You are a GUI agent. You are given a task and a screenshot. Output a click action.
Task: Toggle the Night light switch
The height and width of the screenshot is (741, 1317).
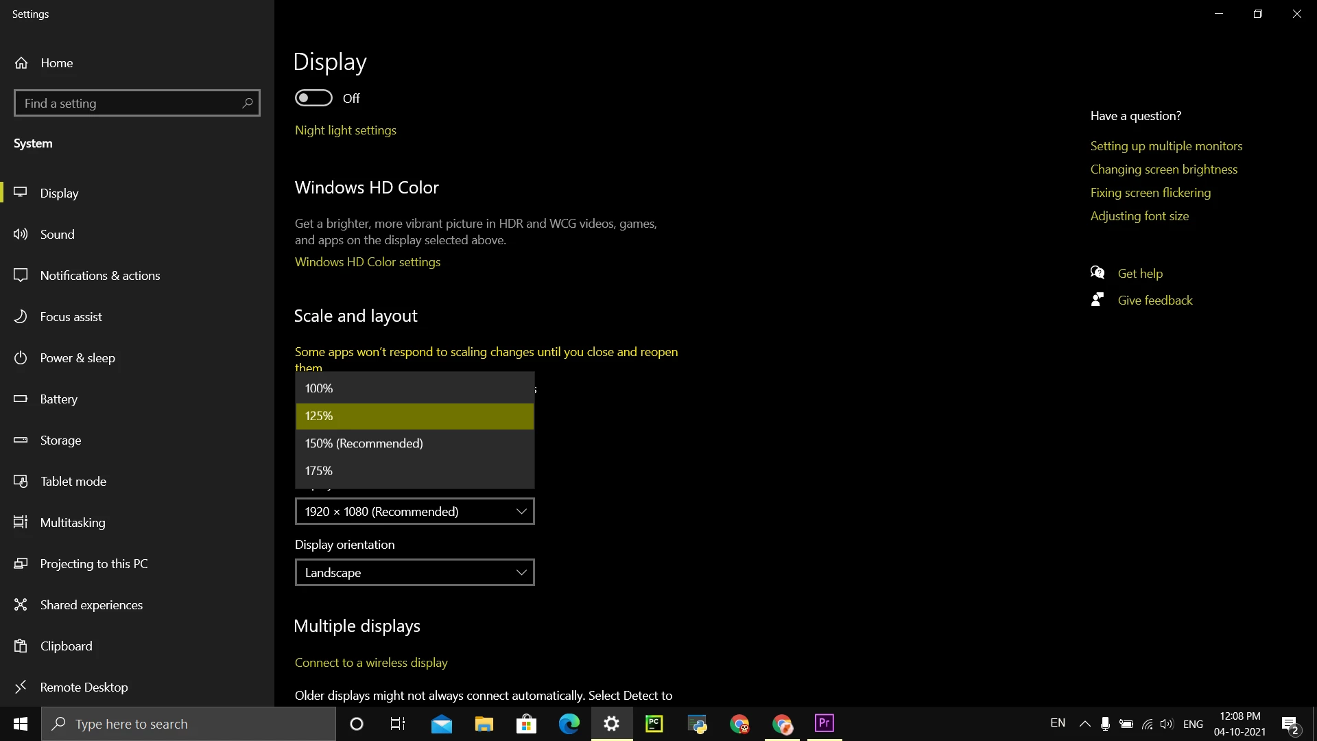pyautogui.click(x=313, y=98)
